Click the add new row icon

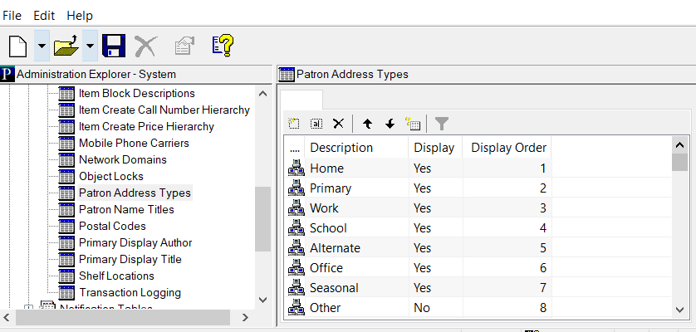[x=294, y=124]
